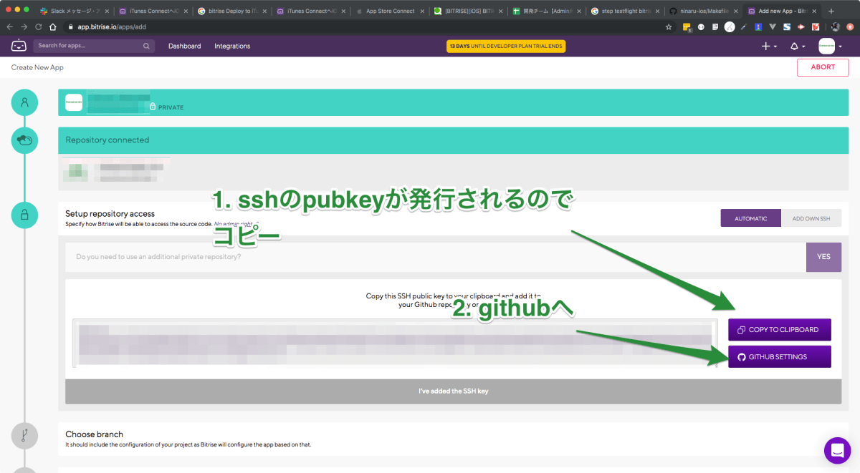Switch to the ninaru-ios/Makefile tab
The image size is (860, 473).
[x=703, y=11]
